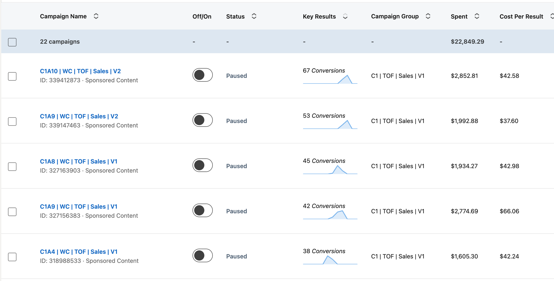
Task: Check the box for C1A9 V2 campaign
Action: (x=12, y=121)
